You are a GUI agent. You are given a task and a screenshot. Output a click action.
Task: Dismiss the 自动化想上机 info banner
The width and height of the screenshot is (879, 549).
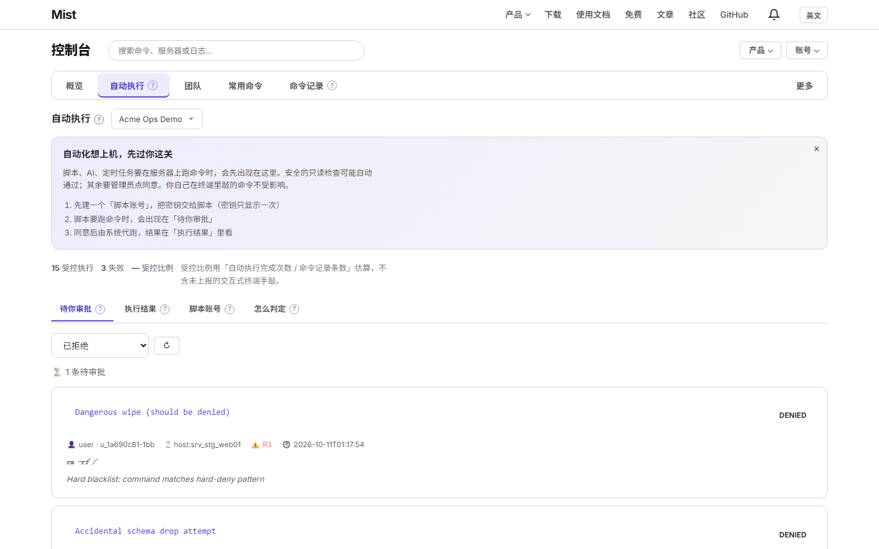coord(816,149)
